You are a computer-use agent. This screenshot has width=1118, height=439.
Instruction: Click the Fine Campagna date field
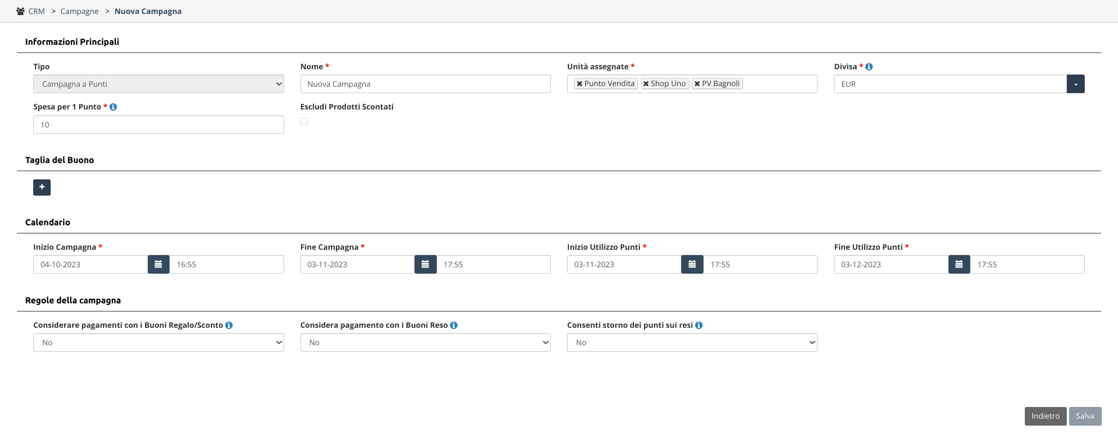(358, 264)
